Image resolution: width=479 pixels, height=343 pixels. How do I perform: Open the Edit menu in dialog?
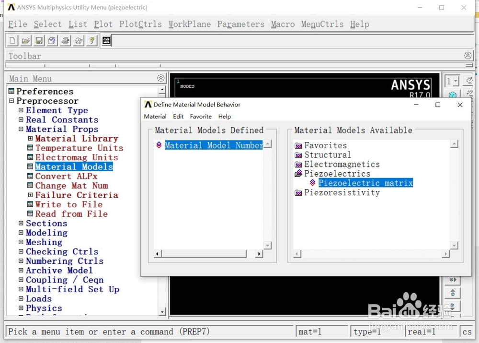178,117
